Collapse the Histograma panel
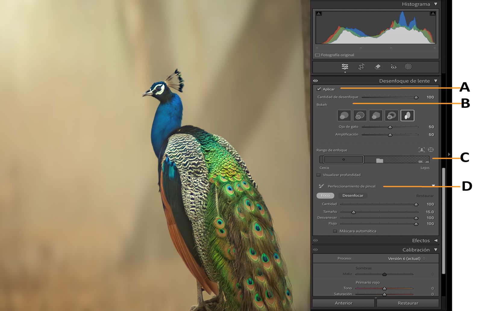482x311 pixels. pos(436,4)
